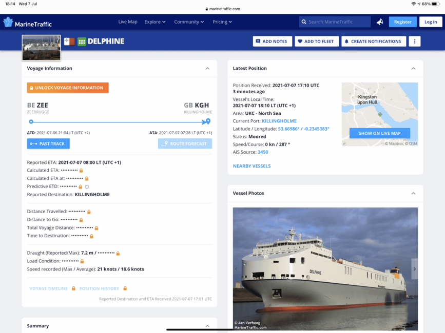
Task: Open the Community dropdown menu
Action: coord(189,22)
